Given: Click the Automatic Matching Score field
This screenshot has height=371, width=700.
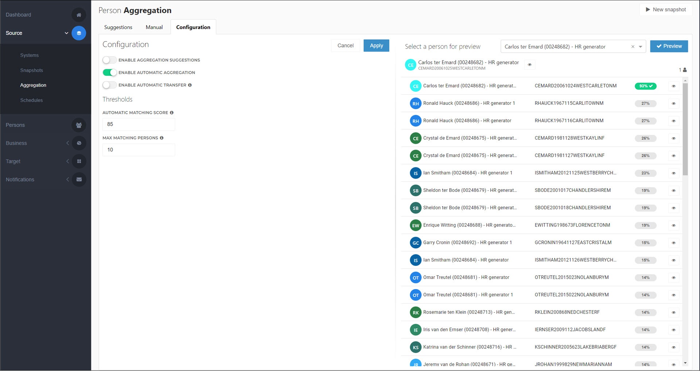Looking at the screenshot, I should tap(139, 125).
